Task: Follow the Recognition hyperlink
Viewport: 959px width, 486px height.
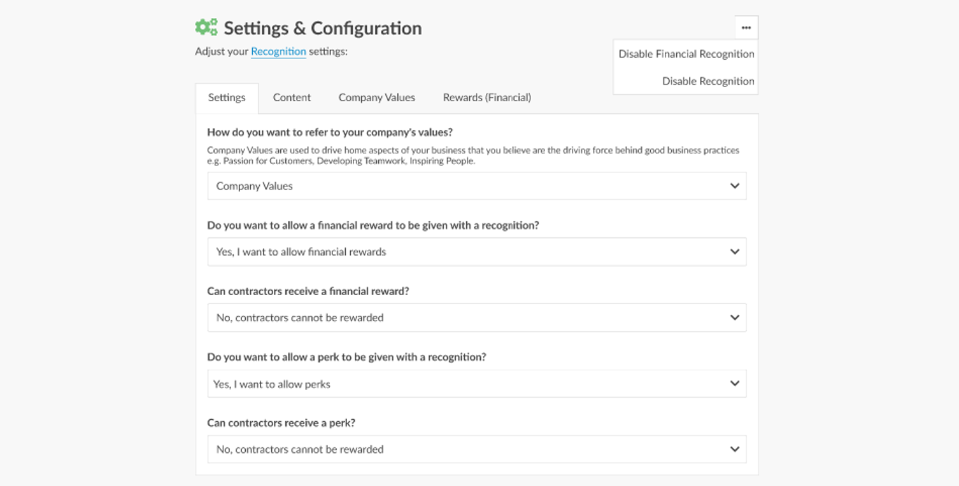Action: point(278,52)
